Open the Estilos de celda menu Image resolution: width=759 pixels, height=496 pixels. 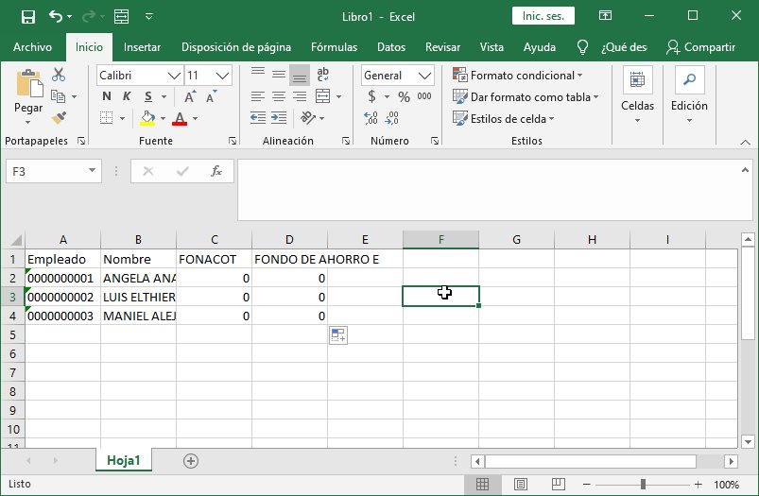tap(504, 118)
